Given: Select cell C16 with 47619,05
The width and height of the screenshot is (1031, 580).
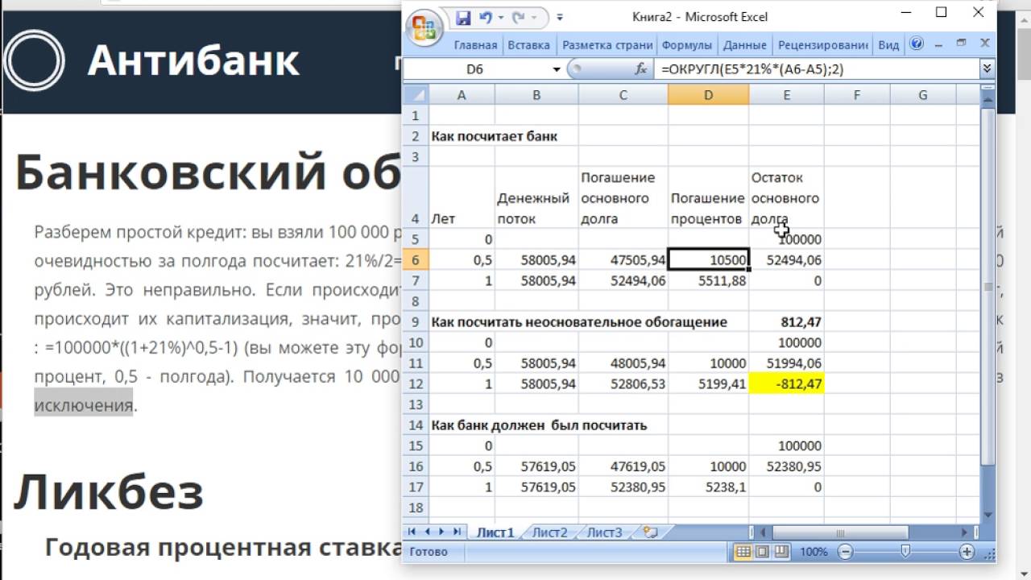Looking at the screenshot, I should point(623,466).
